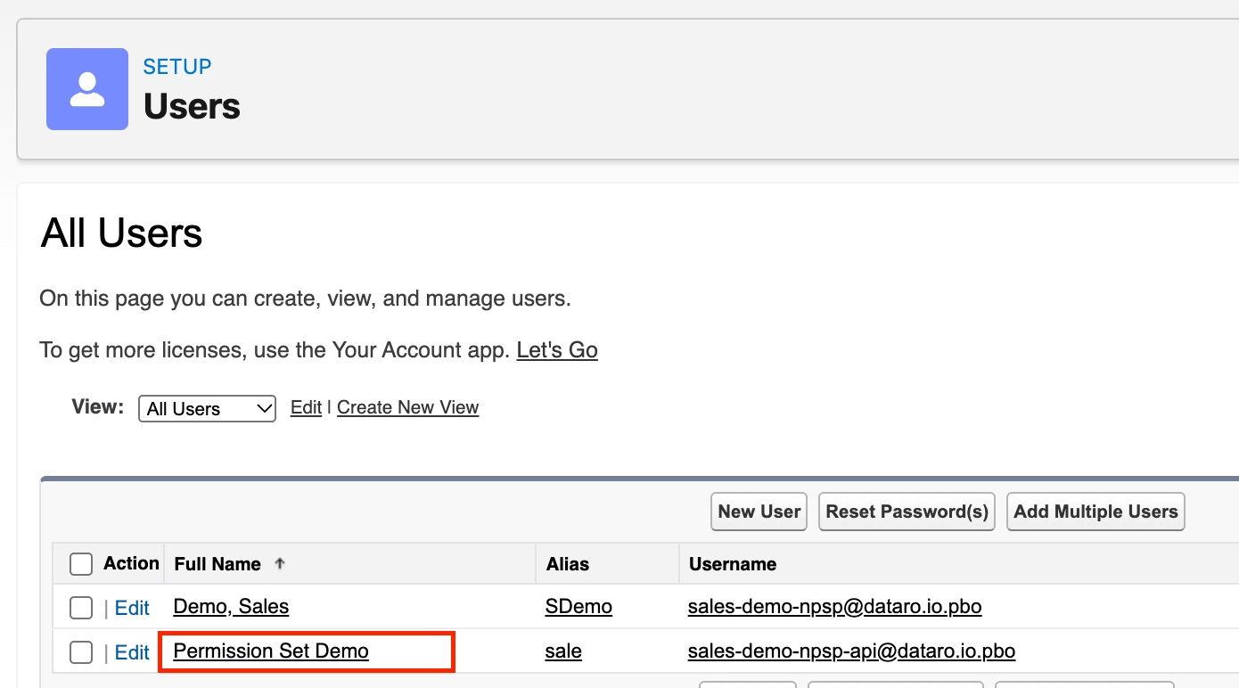Open username sales-demo-npsp-api@dataro.io.pbo
The height and width of the screenshot is (688, 1239).
click(851, 651)
